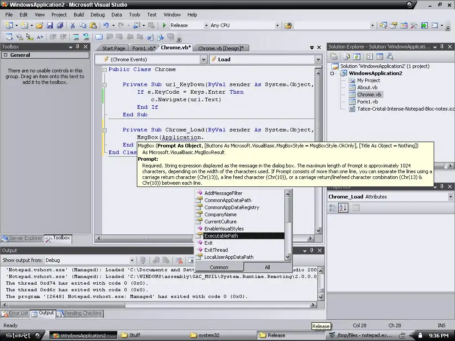
Task: Click the New Project toolbar icon
Action: pos(9,25)
